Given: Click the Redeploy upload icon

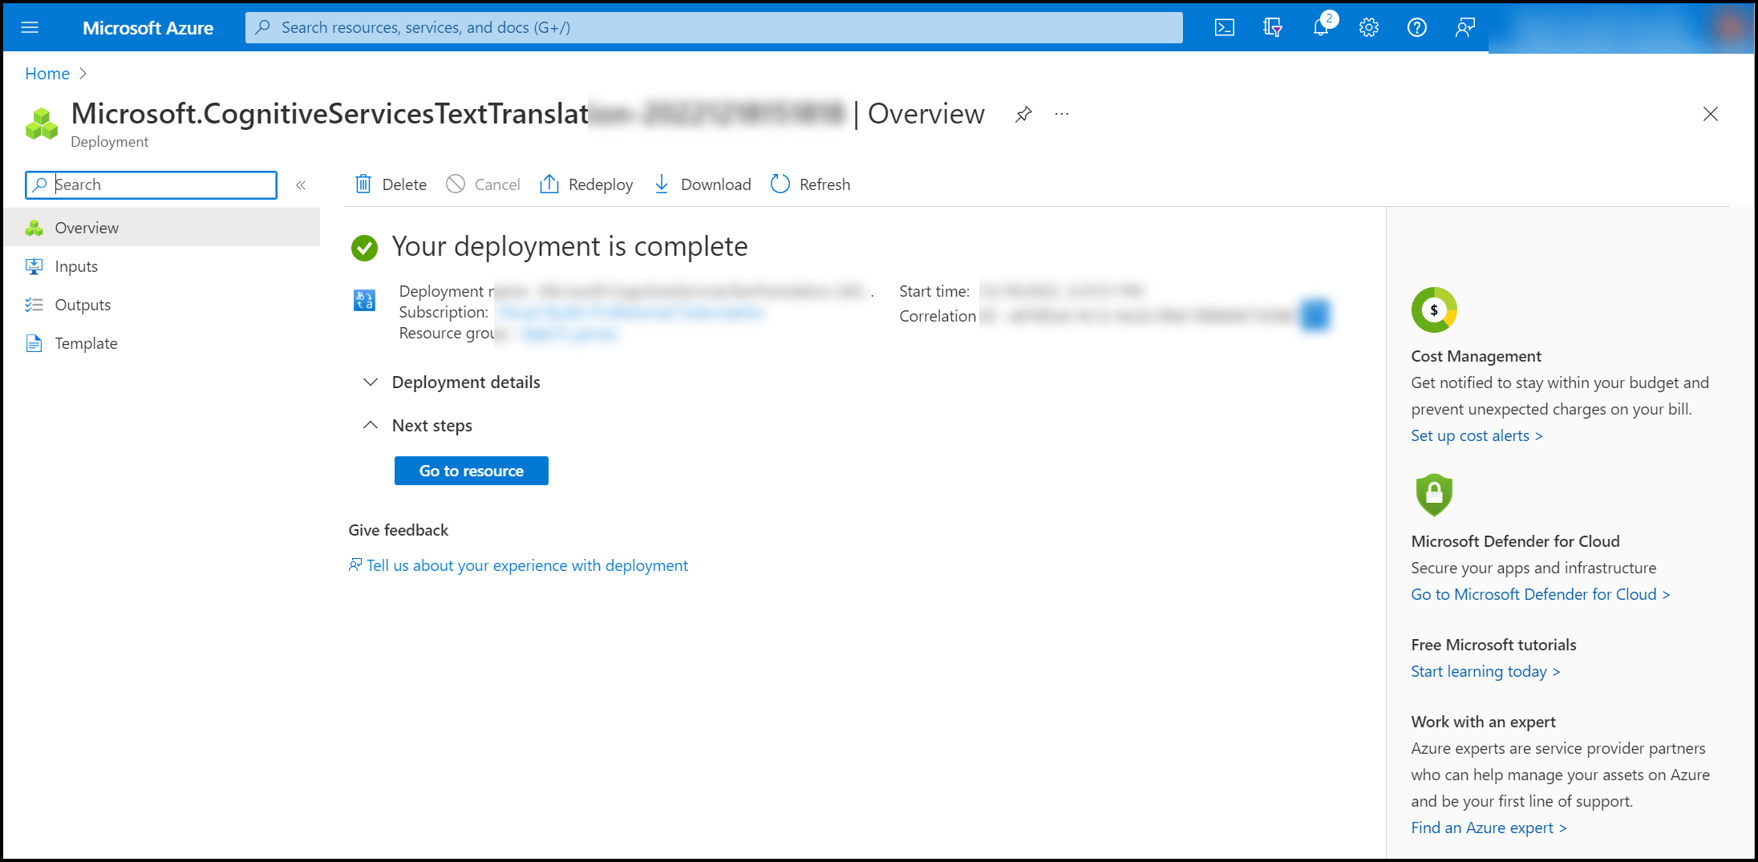Looking at the screenshot, I should [x=549, y=184].
